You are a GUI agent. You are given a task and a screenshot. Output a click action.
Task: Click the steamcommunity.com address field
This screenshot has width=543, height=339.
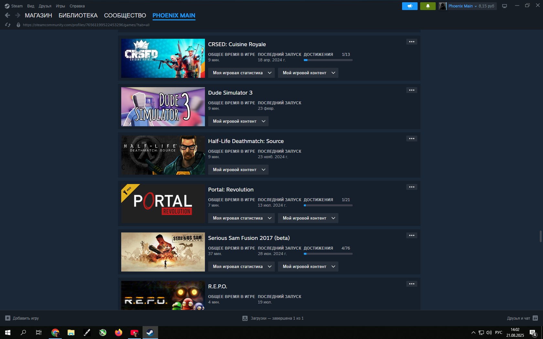(86, 25)
